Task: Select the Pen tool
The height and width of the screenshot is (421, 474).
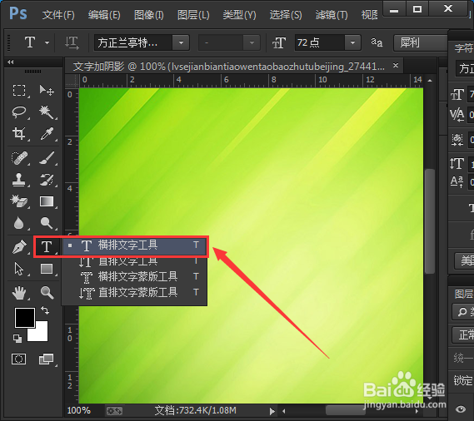Action: click(19, 247)
